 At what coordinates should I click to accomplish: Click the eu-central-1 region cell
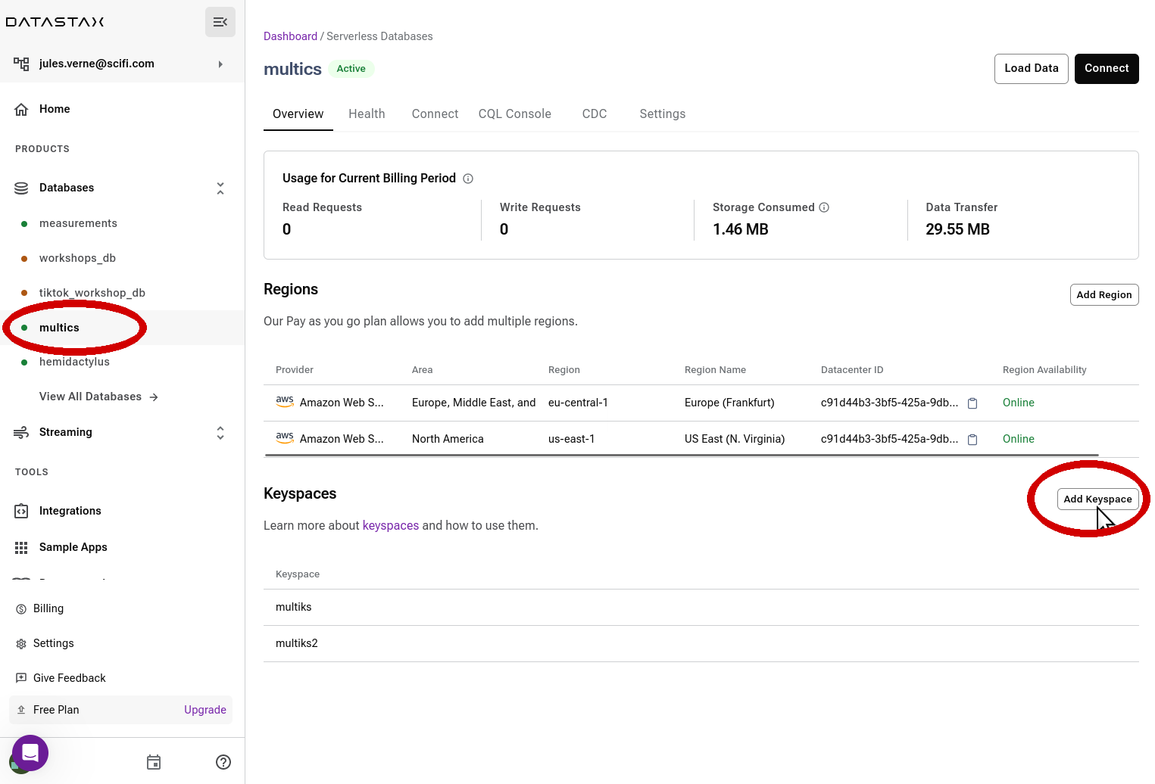(x=578, y=403)
